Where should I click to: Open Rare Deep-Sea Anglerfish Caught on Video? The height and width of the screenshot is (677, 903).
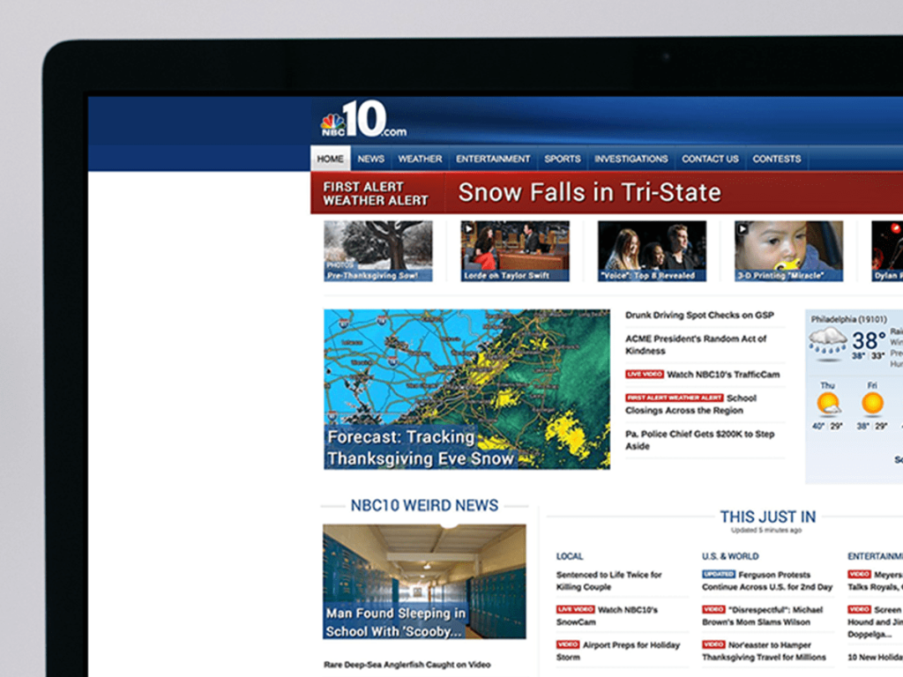tap(407, 665)
